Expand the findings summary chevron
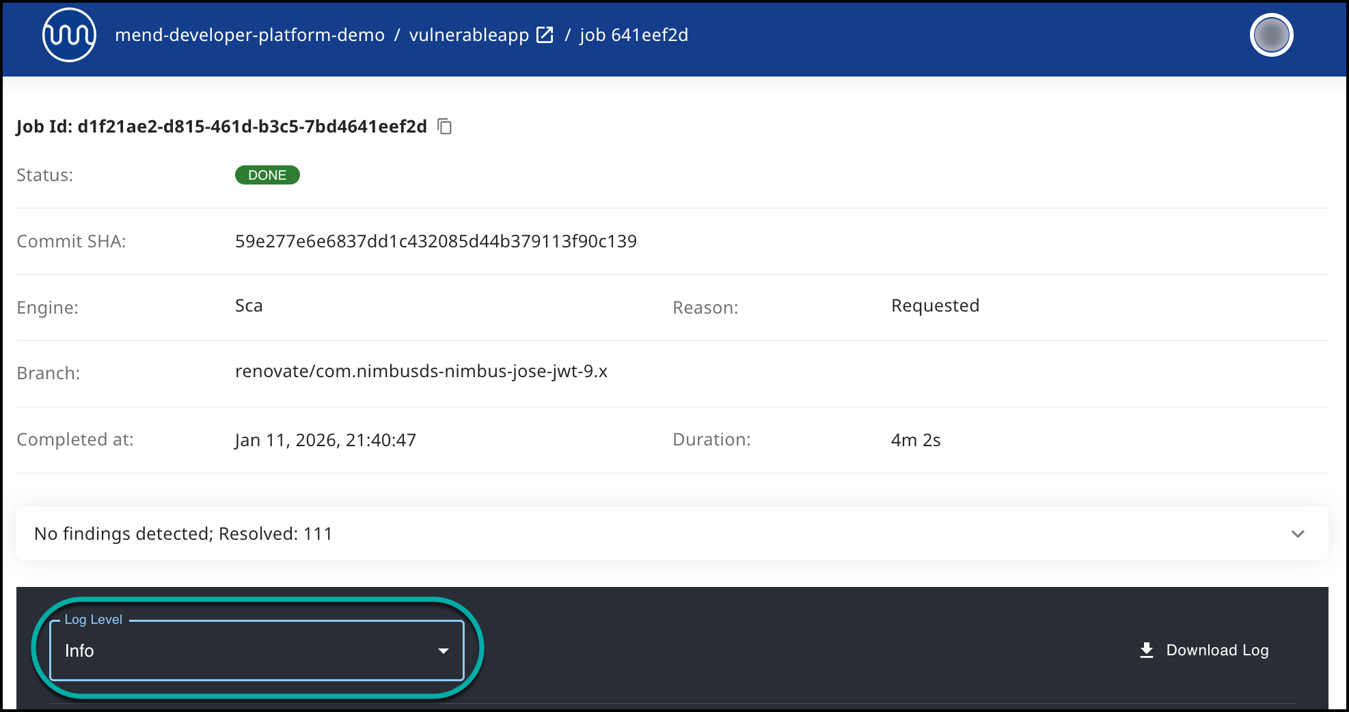This screenshot has width=1349, height=712. click(1298, 534)
